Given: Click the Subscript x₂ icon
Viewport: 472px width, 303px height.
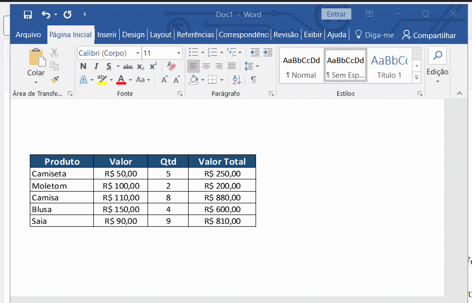Looking at the screenshot, I should (141, 66).
